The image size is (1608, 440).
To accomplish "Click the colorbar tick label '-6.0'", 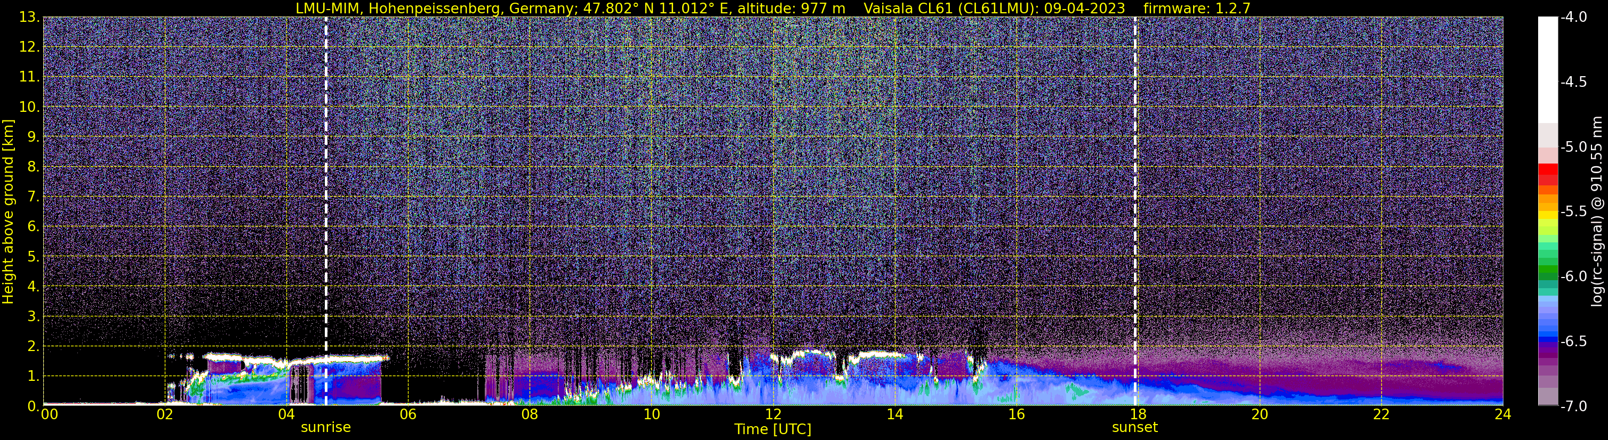I will click(1574, 276).
